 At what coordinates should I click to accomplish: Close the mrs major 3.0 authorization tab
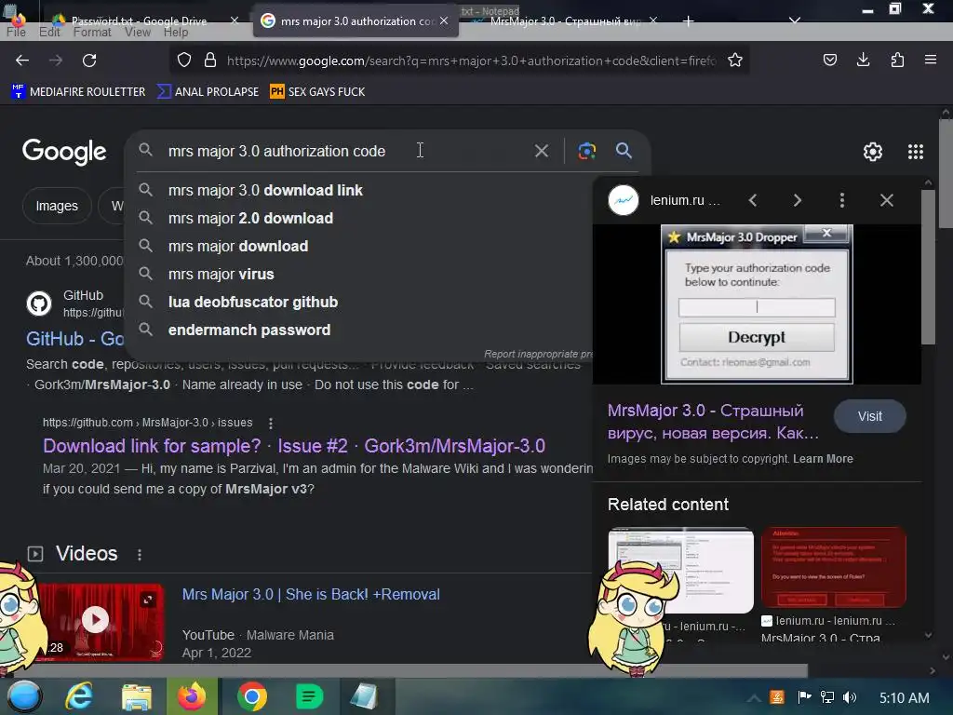point(444,20)
